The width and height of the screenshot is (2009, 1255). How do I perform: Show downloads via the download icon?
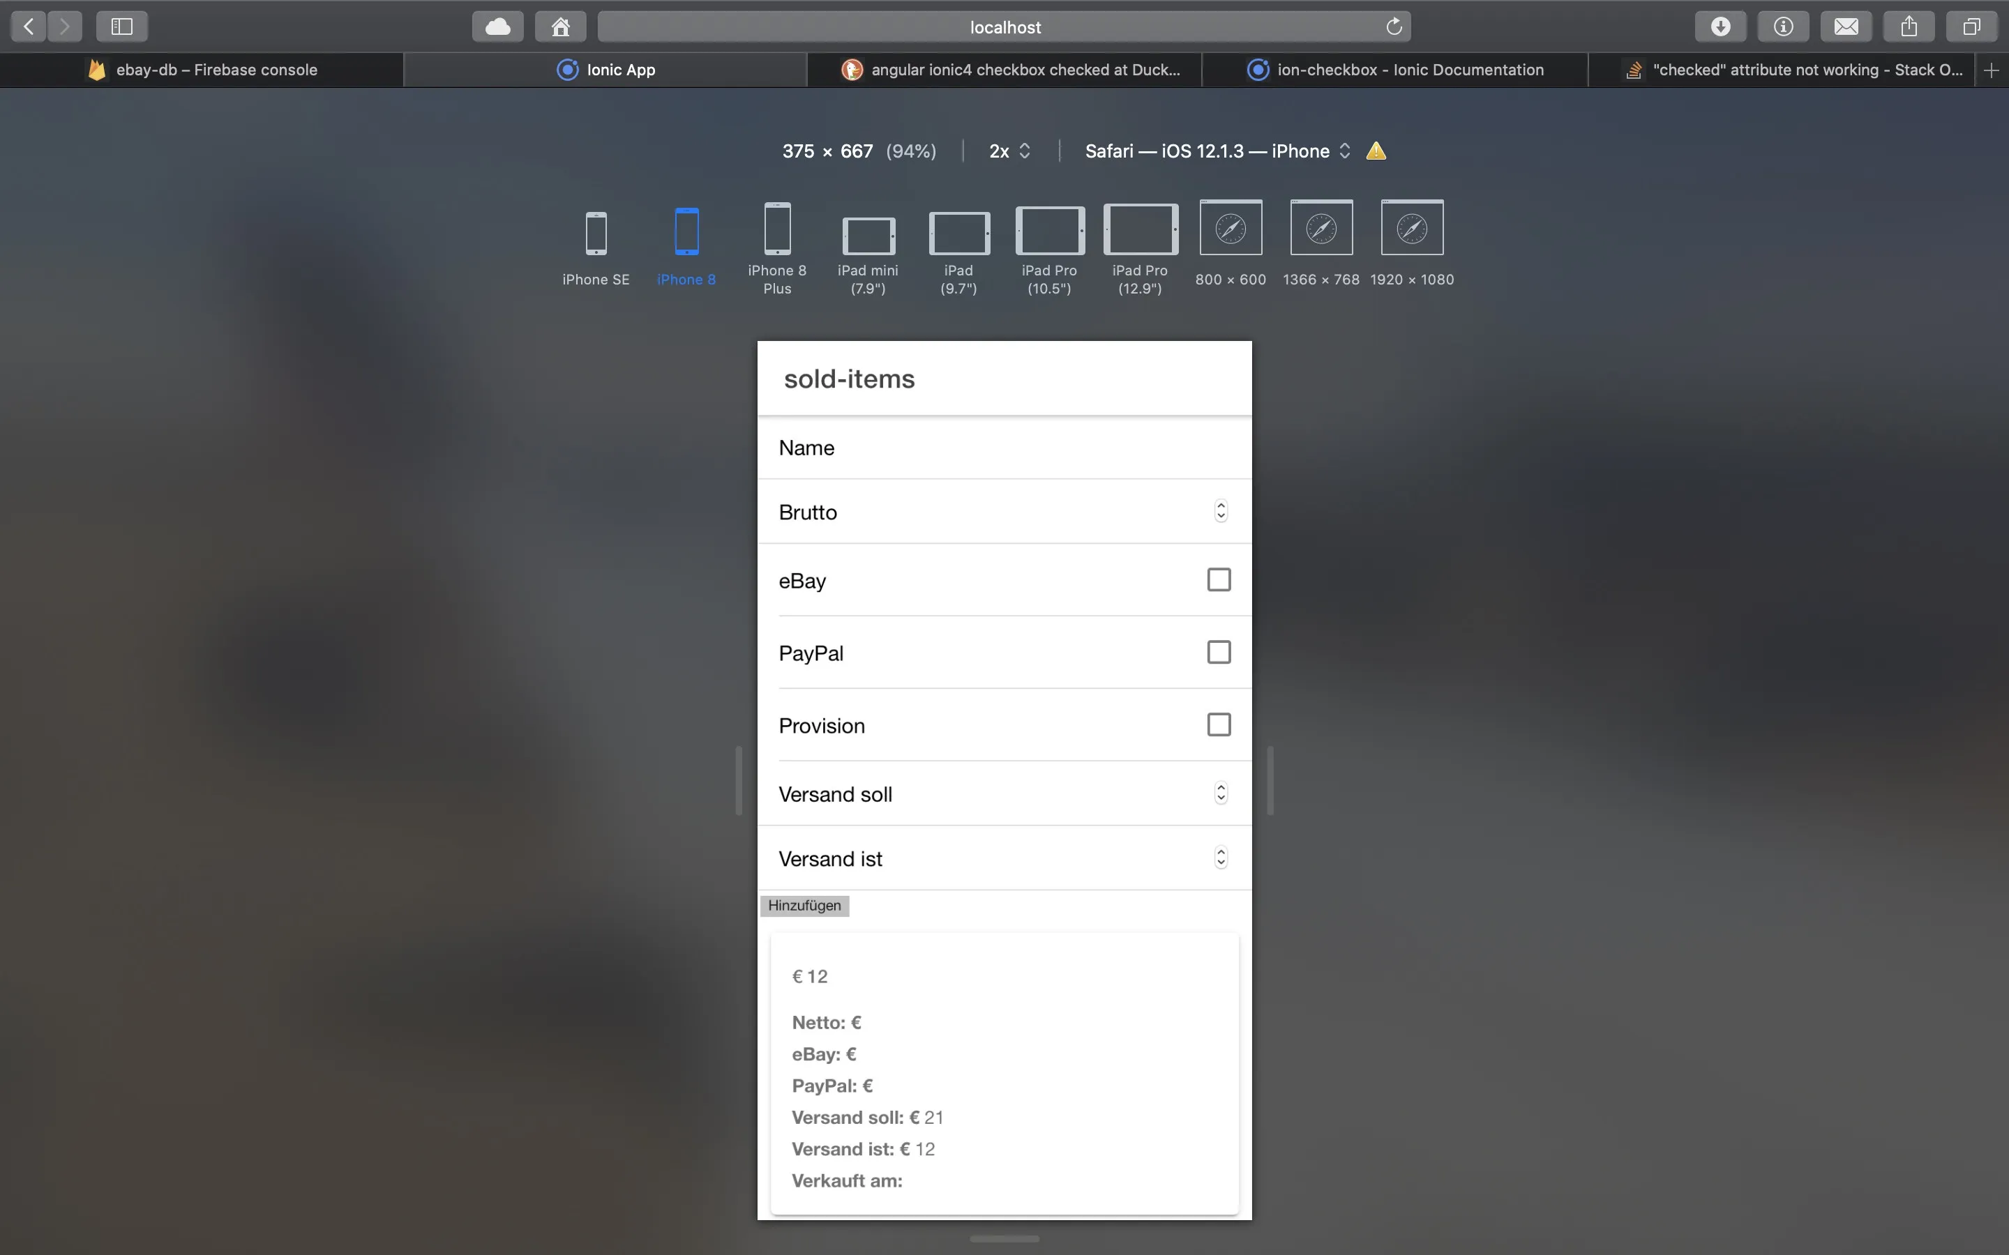(x=1720, y=26)
